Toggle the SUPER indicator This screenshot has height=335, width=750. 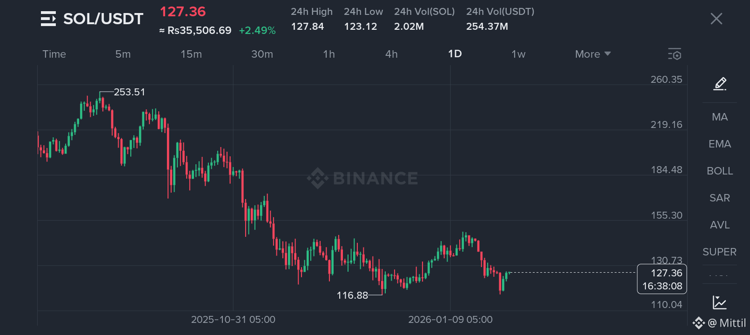click(x=720, y=252)
